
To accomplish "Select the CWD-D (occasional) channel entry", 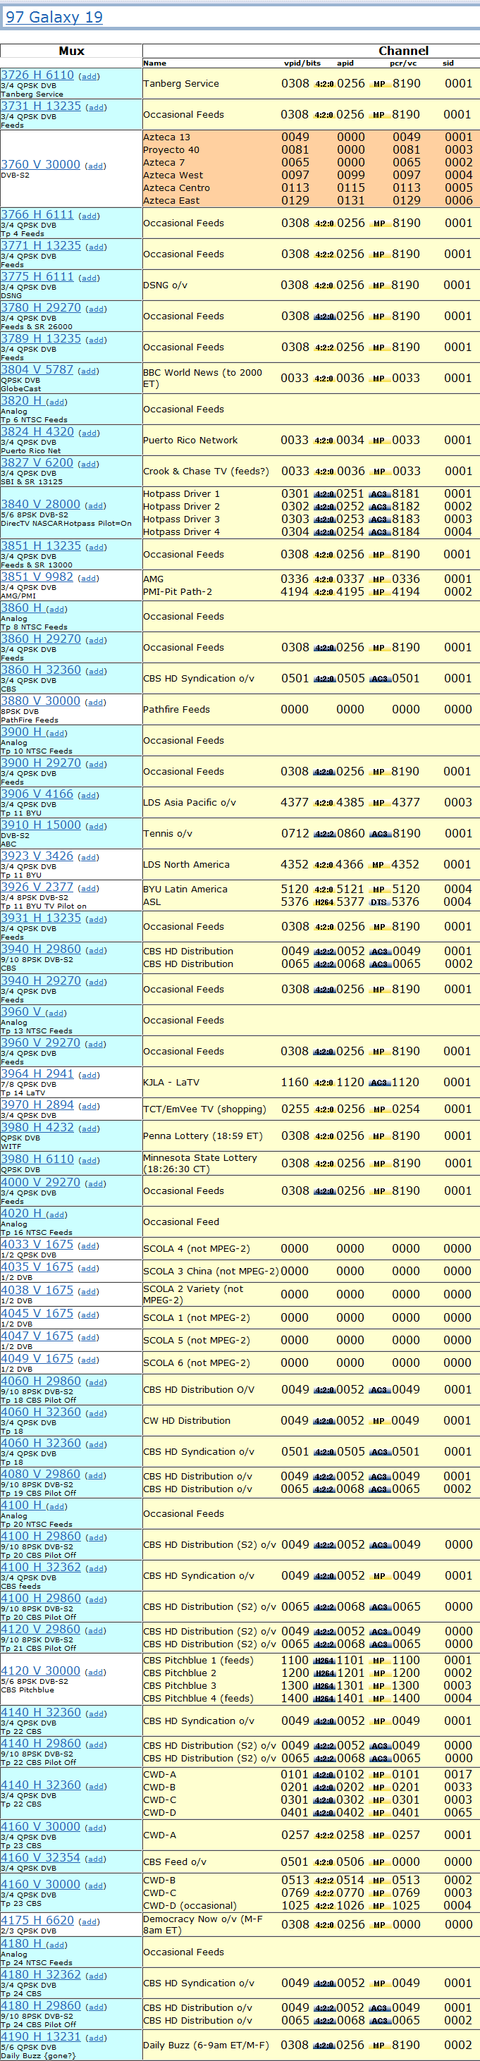I will [x=190, y=1906].
